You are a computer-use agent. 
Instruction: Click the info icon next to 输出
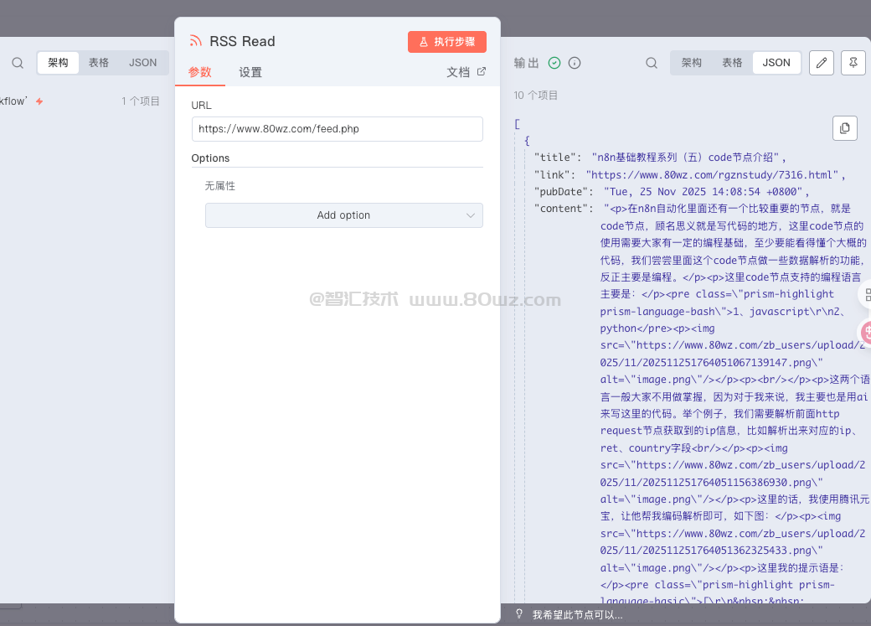point(575,63)
